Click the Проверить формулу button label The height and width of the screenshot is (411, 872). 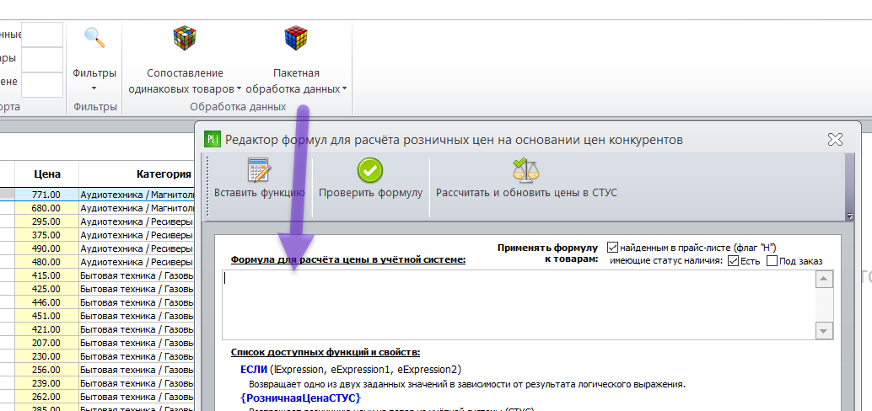coord(370,193)
